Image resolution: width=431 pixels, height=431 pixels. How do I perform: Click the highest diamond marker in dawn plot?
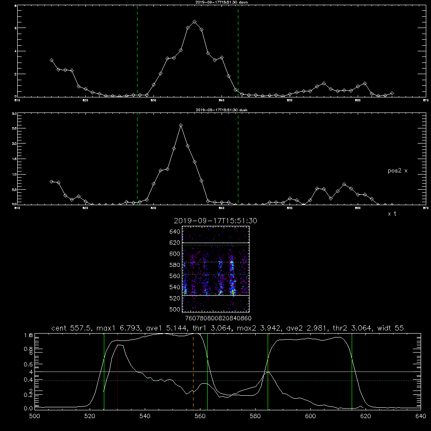(x=195, y=22)
